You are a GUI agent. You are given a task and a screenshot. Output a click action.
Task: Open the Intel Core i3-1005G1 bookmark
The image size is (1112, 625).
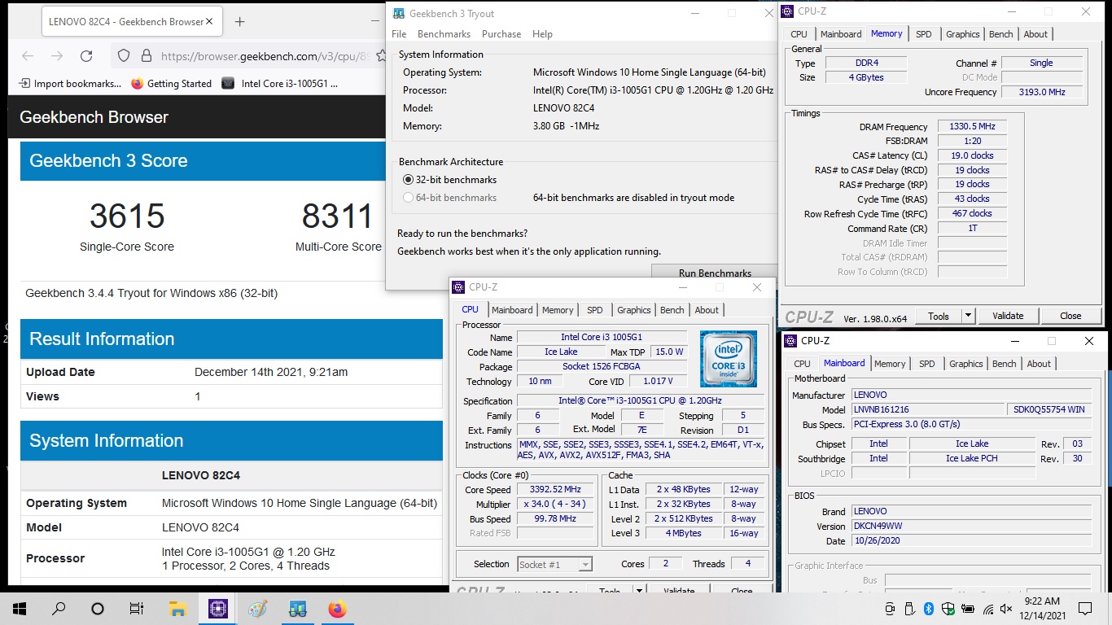279,83
